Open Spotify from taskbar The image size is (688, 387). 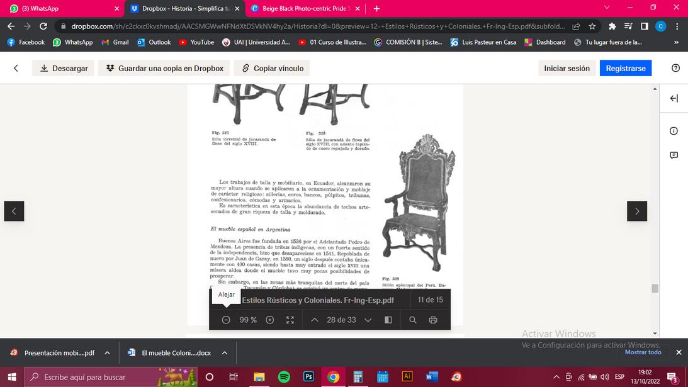coord(284,377)
